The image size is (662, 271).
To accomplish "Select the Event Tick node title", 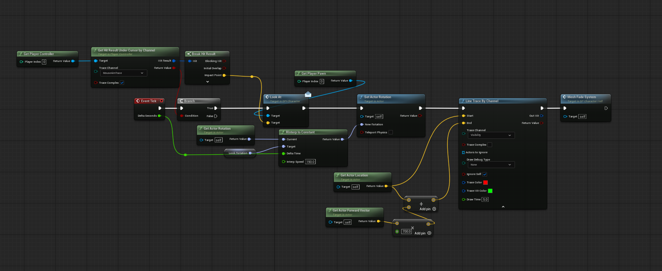I will [x=148, y=101].
